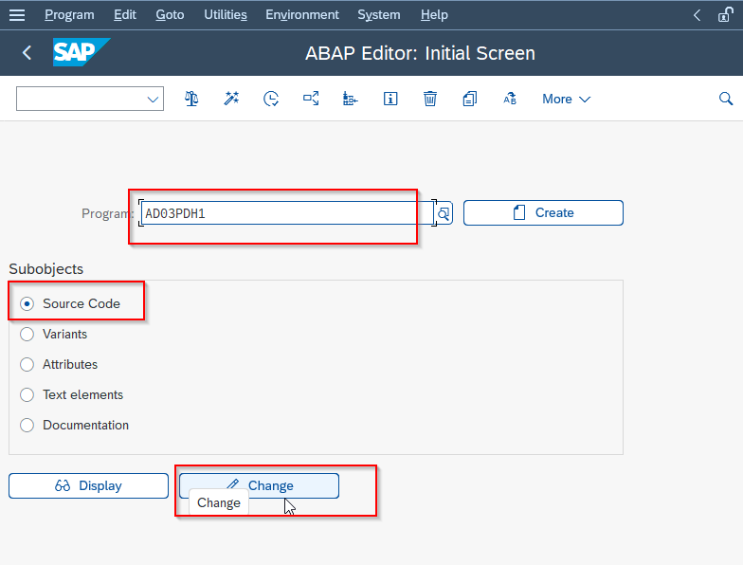Viewport: 743px width, 565px height.
Task: Click the Execute clock icon in toolbar
Action: (x=271, y=99)
